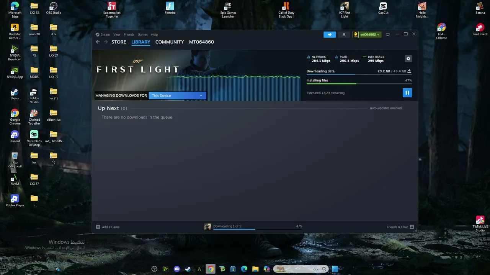Click the taskbar search box
Screen dimensions: 490x275
301,269
